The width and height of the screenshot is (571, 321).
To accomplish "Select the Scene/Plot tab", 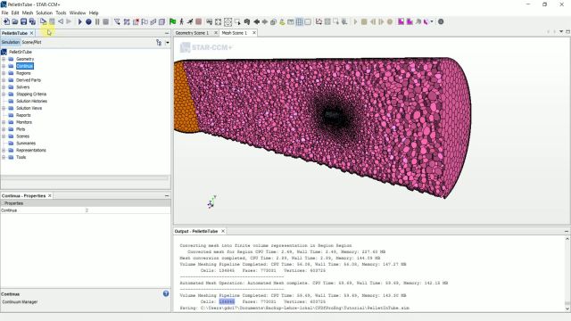I will (32, 42).
